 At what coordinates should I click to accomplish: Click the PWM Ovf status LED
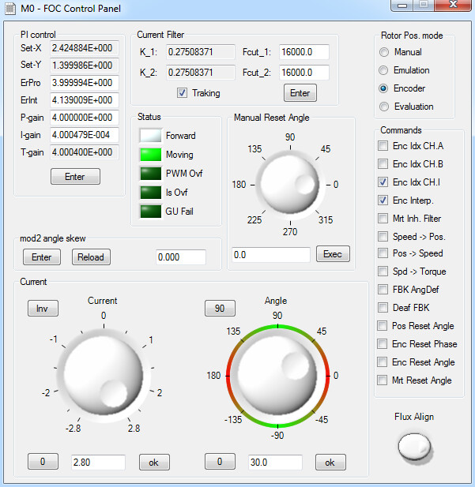pyautogui.click(x=150, y=174)
